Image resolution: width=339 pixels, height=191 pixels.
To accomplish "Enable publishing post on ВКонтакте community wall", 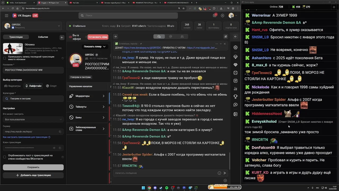I will (x=5, y=157).
